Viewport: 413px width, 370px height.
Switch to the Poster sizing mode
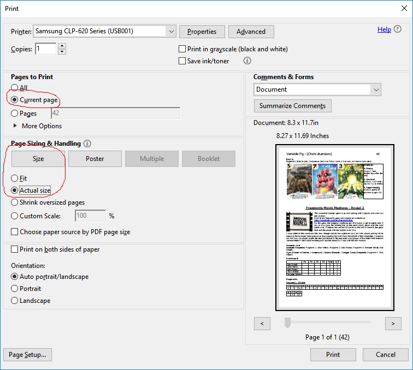95,159
